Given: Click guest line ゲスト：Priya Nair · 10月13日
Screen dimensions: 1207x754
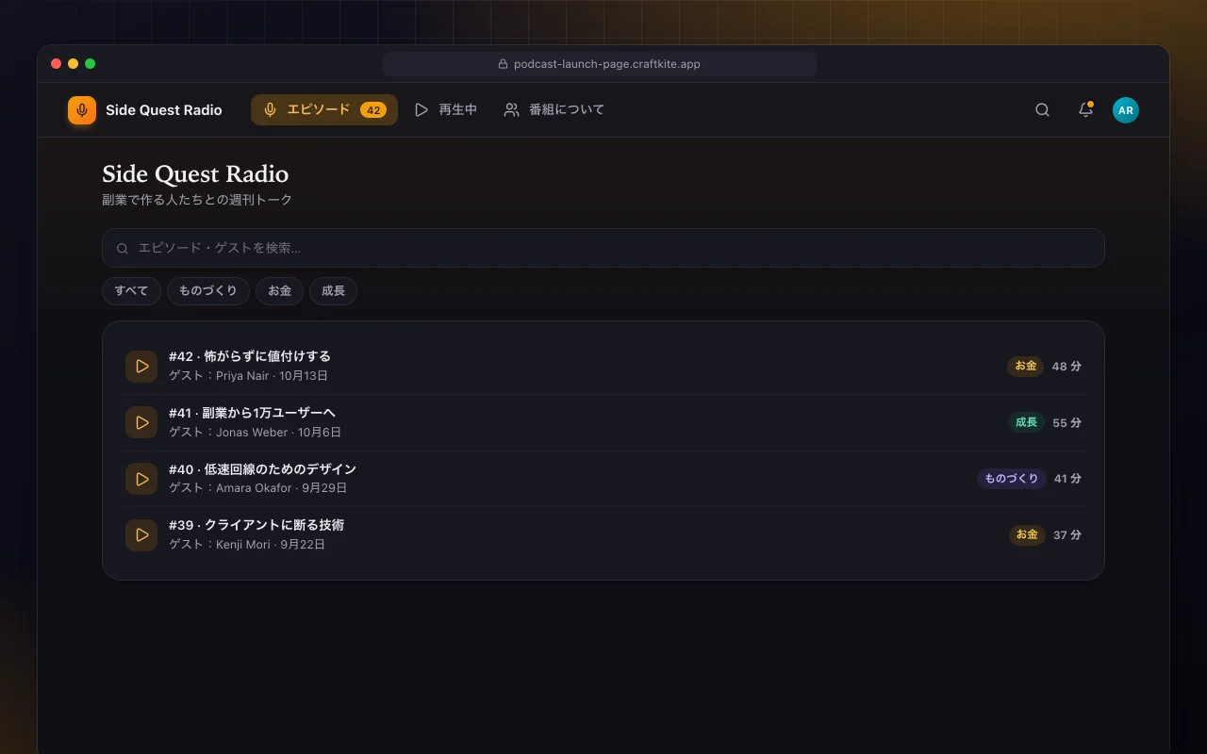Looking at the screenshot, I should click(249, 376).
